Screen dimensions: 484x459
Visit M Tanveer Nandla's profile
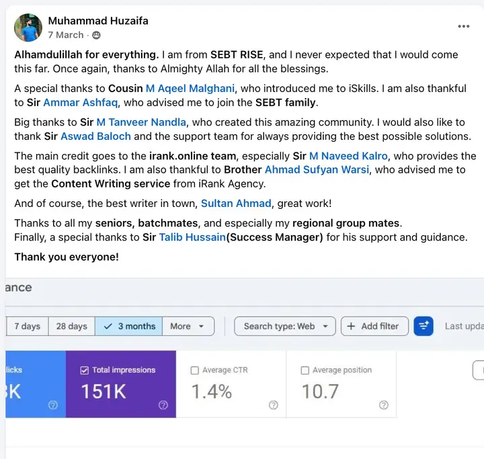coord(141,122)
